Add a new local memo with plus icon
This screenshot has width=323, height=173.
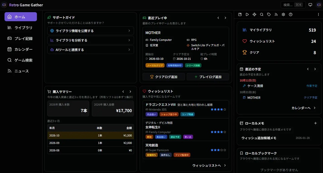click(x=315, y=123)
